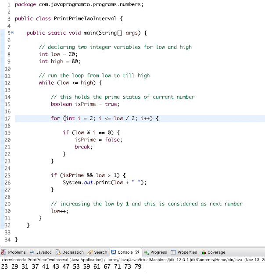Click line number 34 in the gutter
The image size is (265, 280).
point(7,240)
